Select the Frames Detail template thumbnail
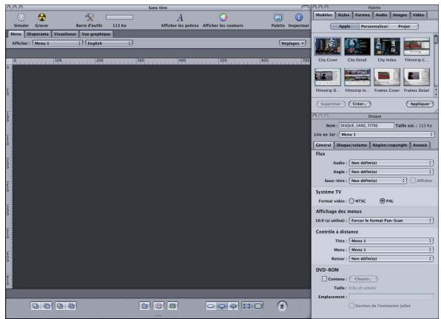441x319 pixels. (x=417, y=77)
